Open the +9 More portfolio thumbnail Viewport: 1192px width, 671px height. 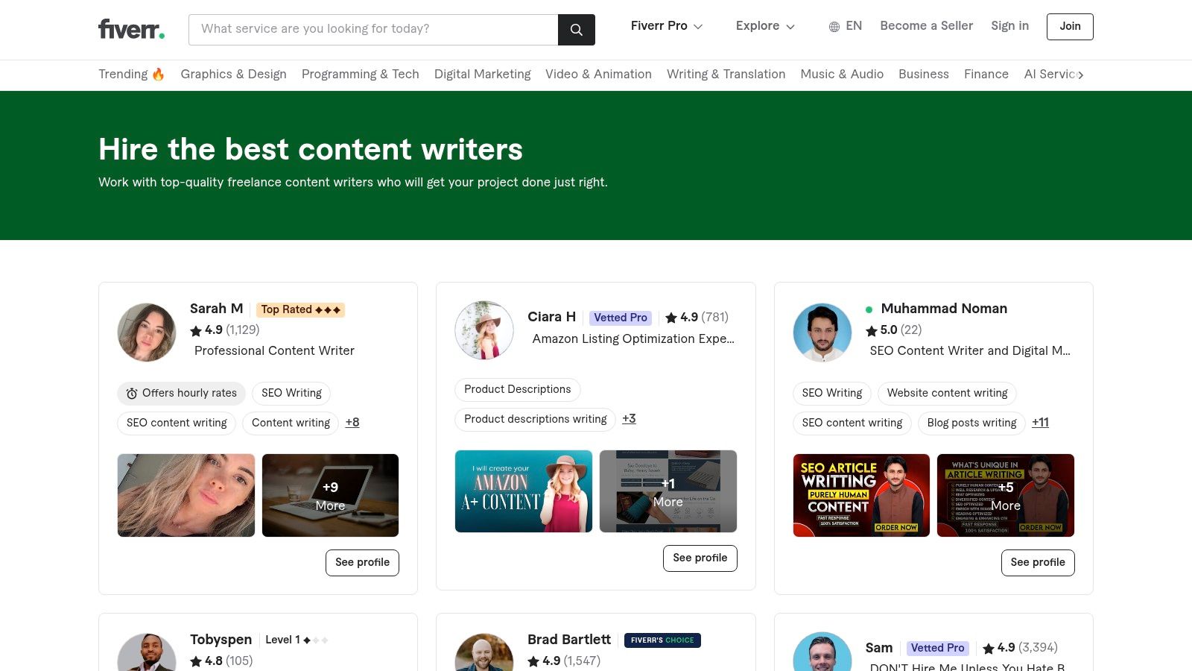(x=330, y=495)
